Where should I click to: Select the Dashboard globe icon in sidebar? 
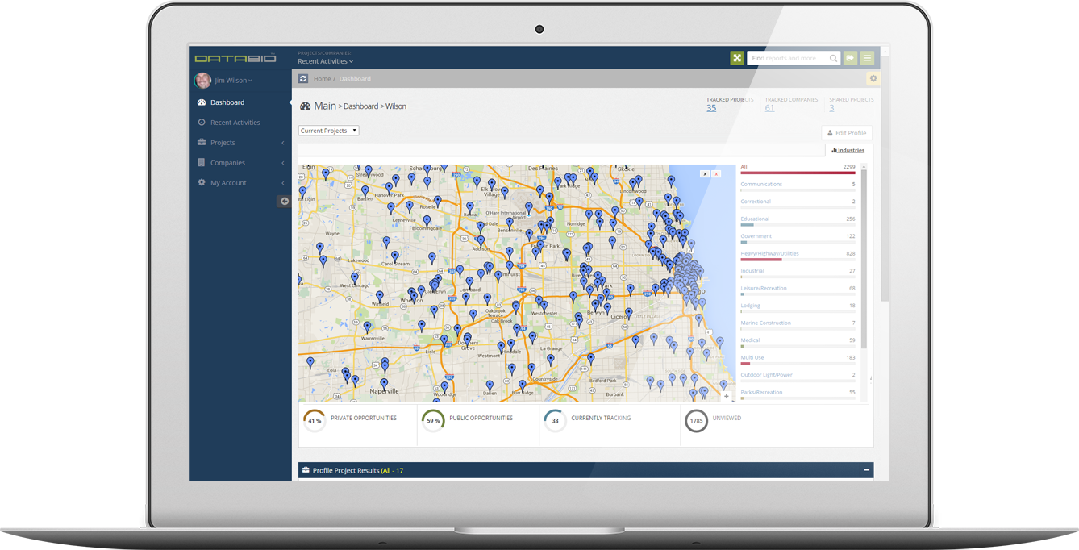coord(201,102)
